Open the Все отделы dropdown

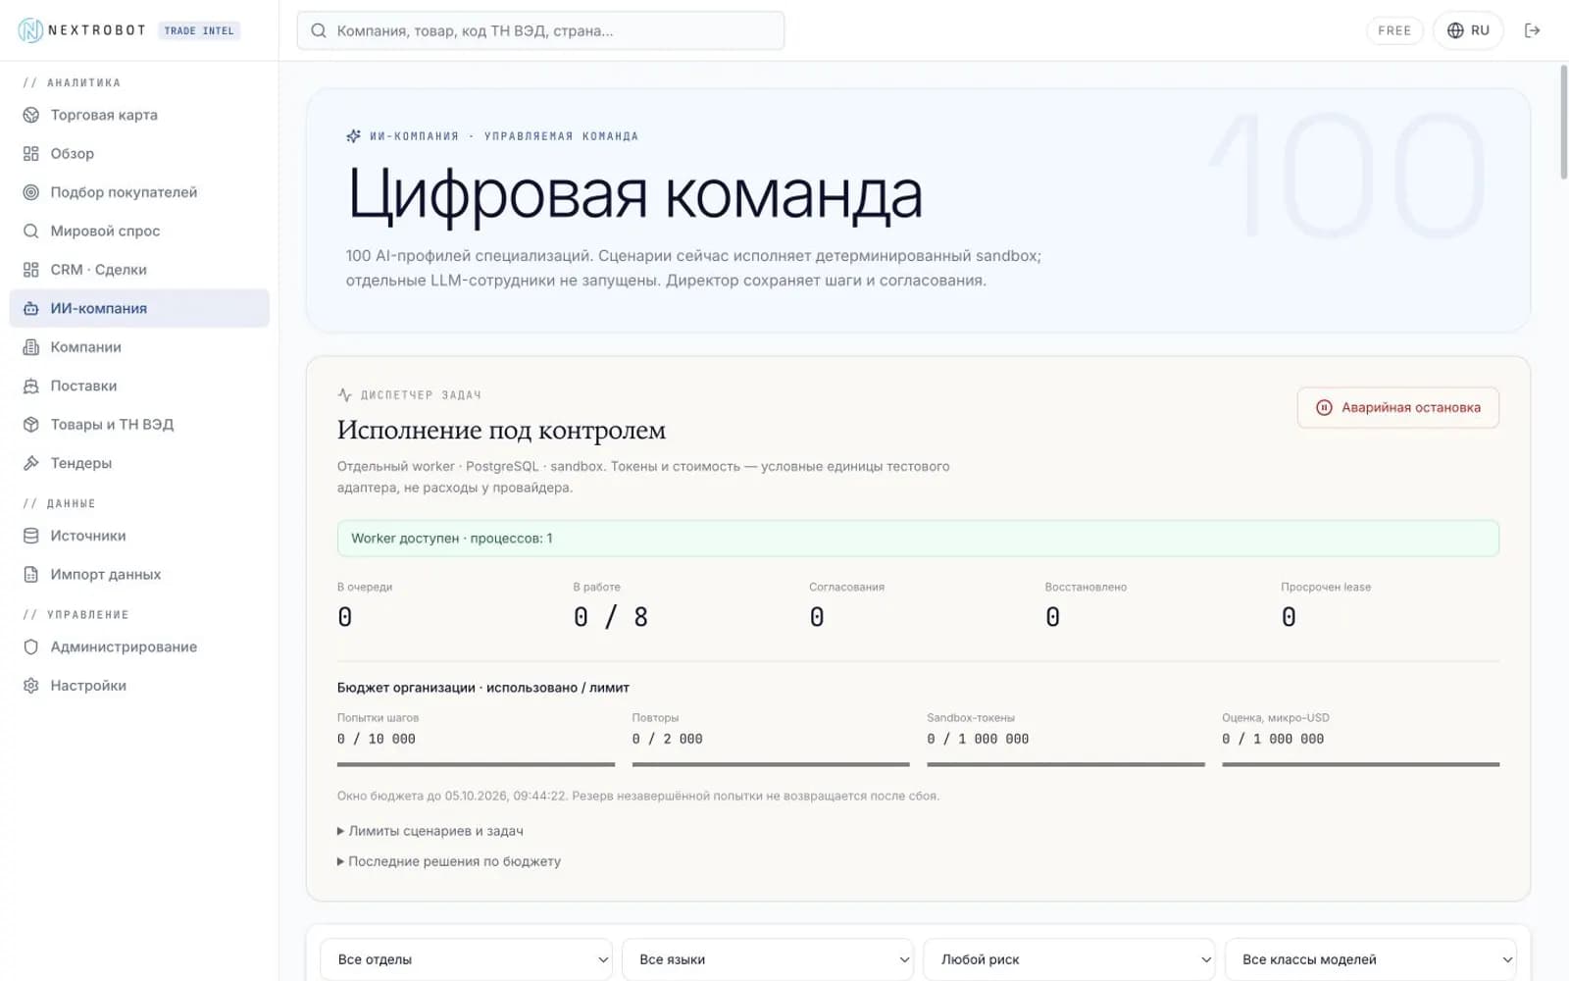click(x=466, y=959)
